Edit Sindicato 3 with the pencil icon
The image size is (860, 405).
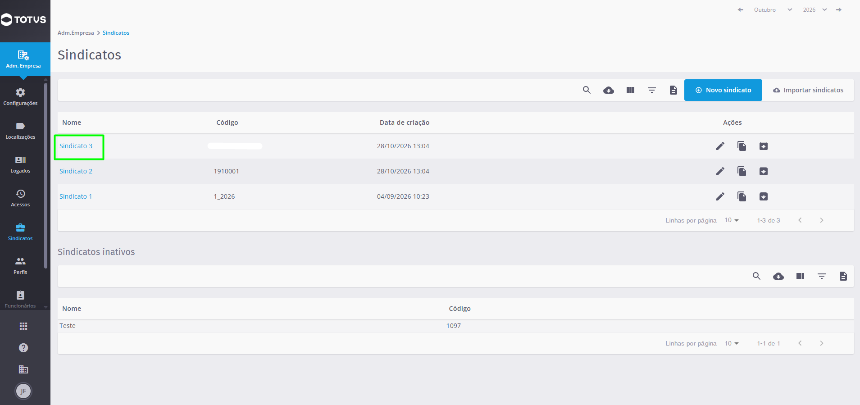click(720, 146)
